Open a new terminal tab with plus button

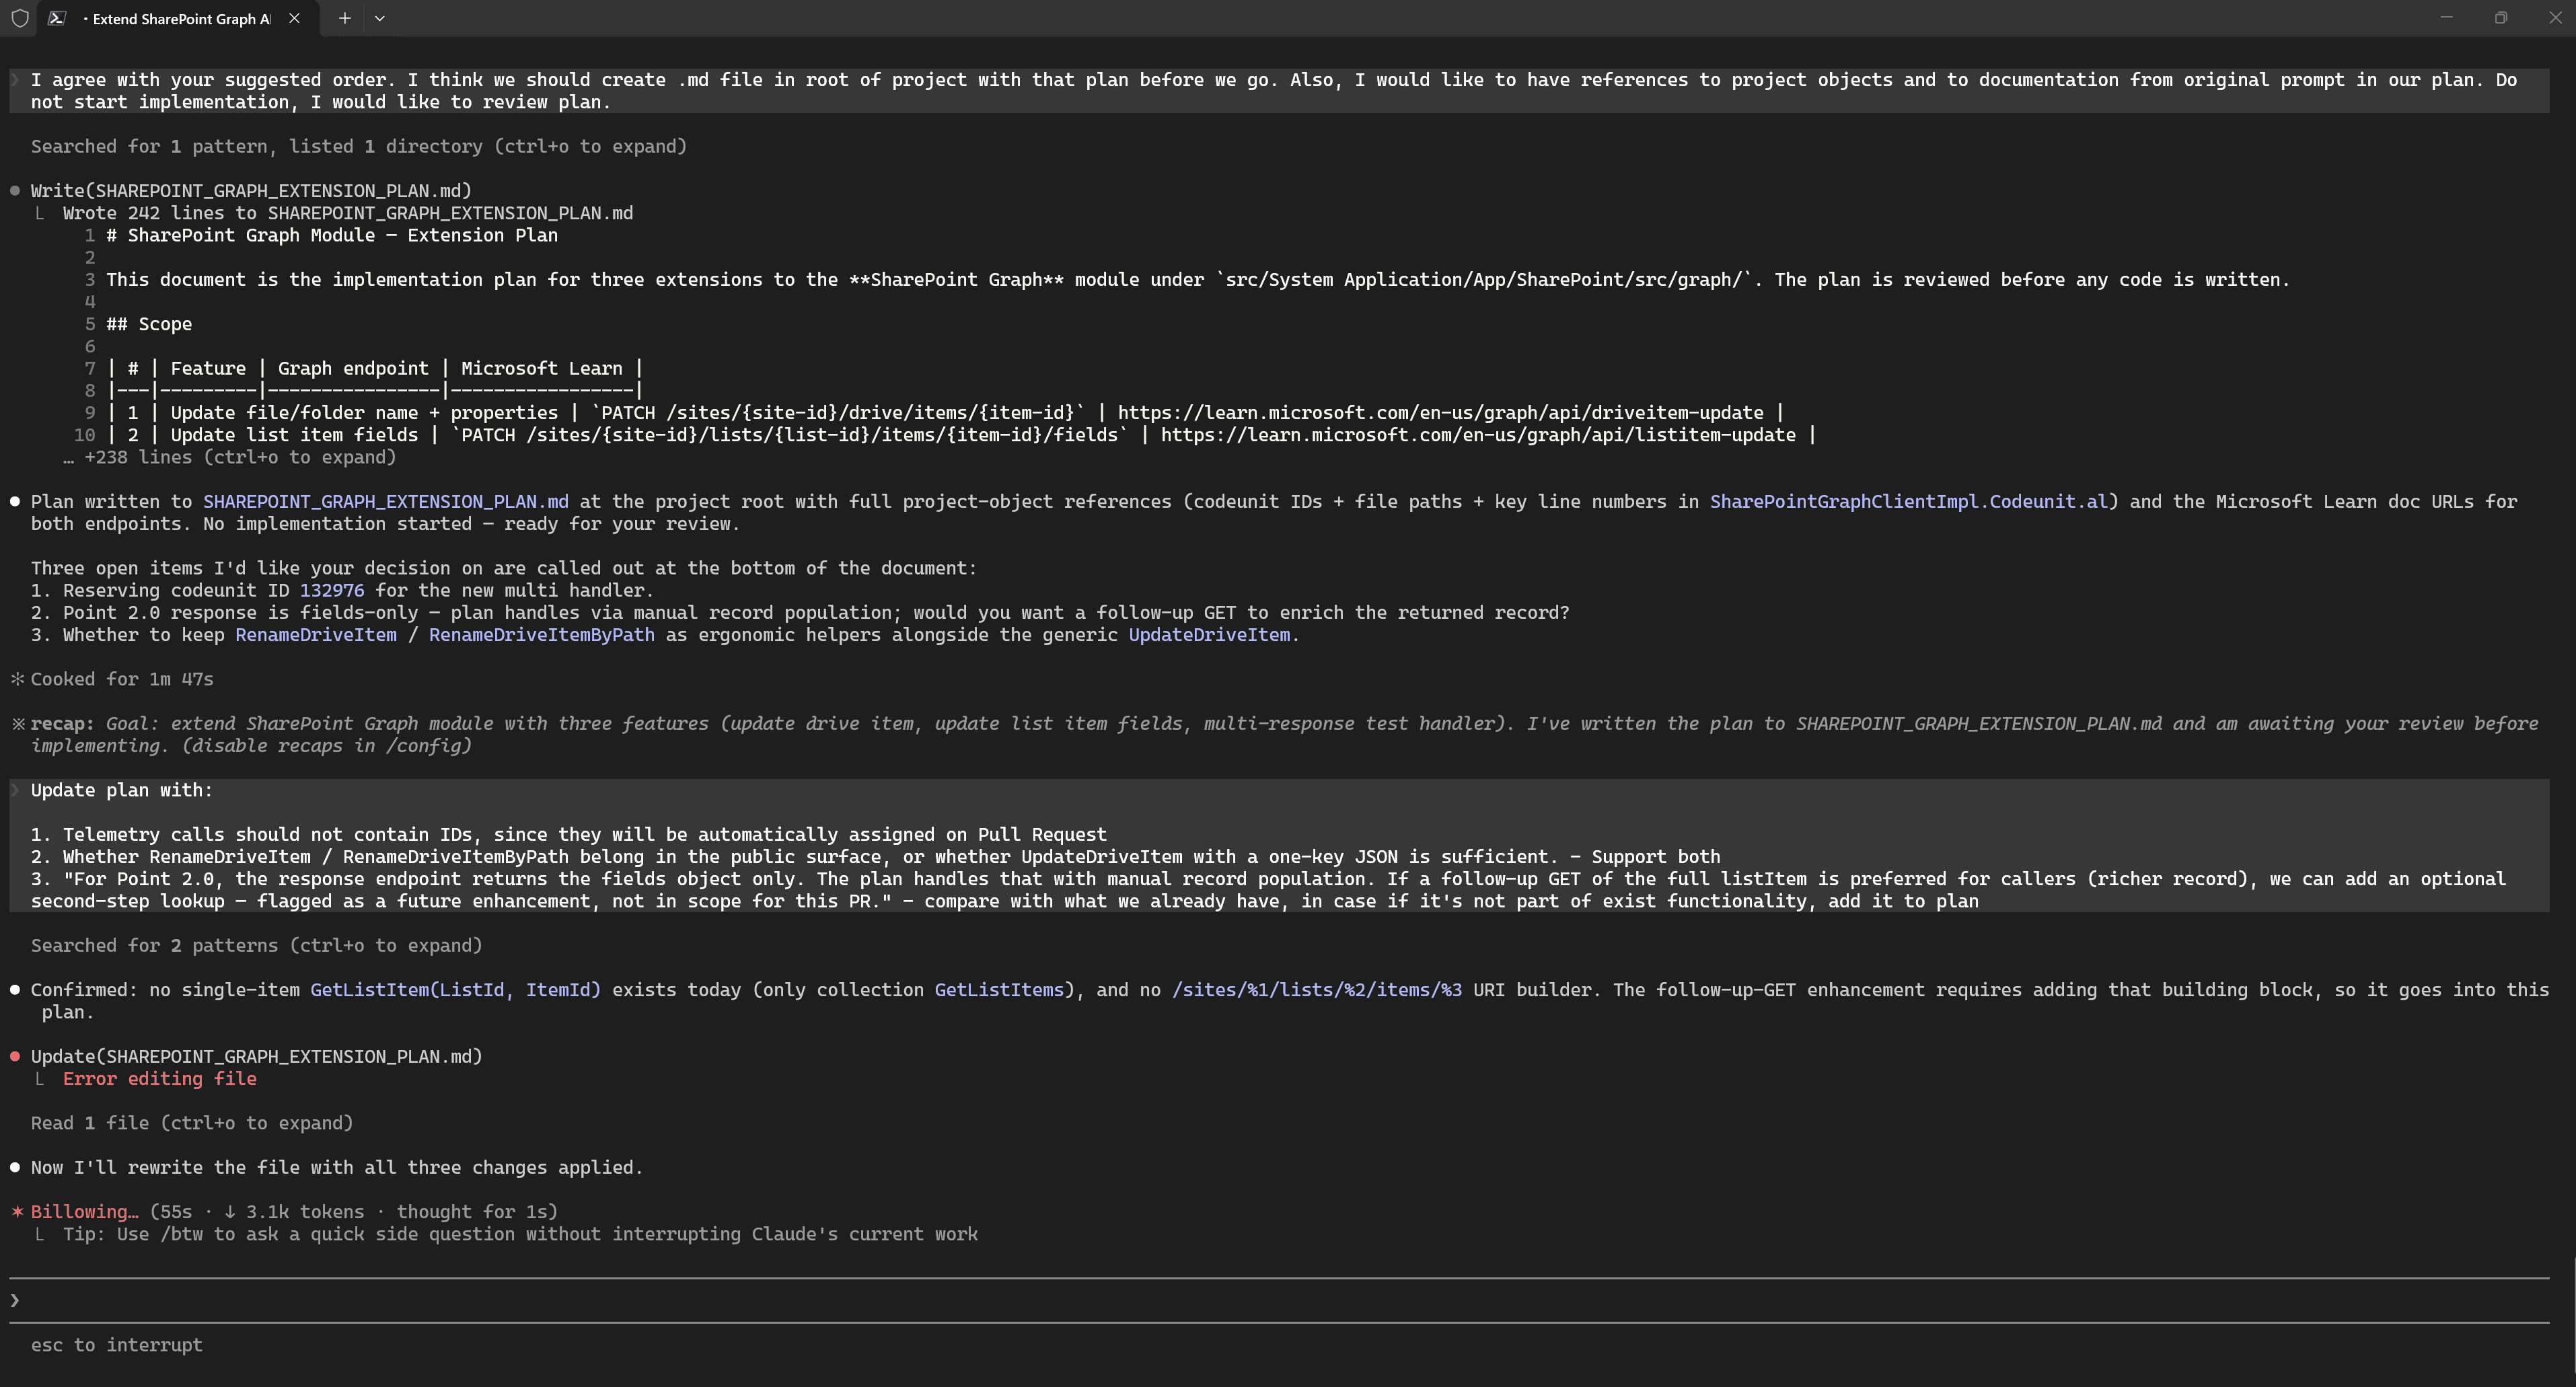pyautogui.click(x=344, y=18)
